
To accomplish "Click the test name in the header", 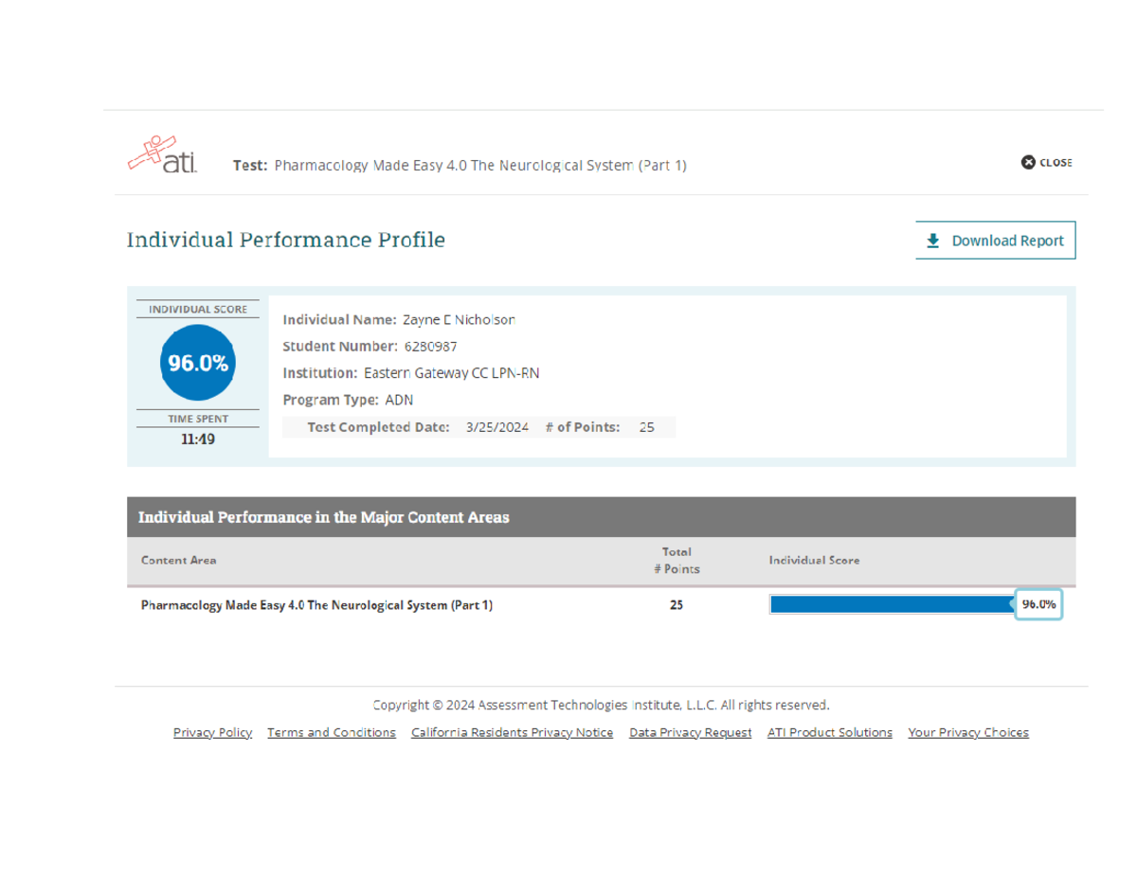I will click(x=480, y=165).
